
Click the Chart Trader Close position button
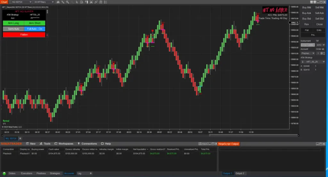pyautogui.click(x=319, y=24)
